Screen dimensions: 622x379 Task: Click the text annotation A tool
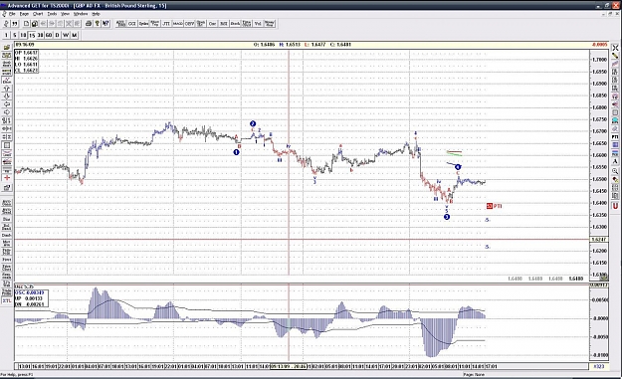pyautogui.click(x=615, y=161)
